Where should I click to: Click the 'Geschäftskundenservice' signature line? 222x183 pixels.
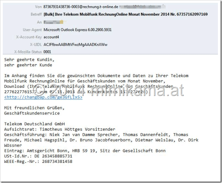[32, 113]
